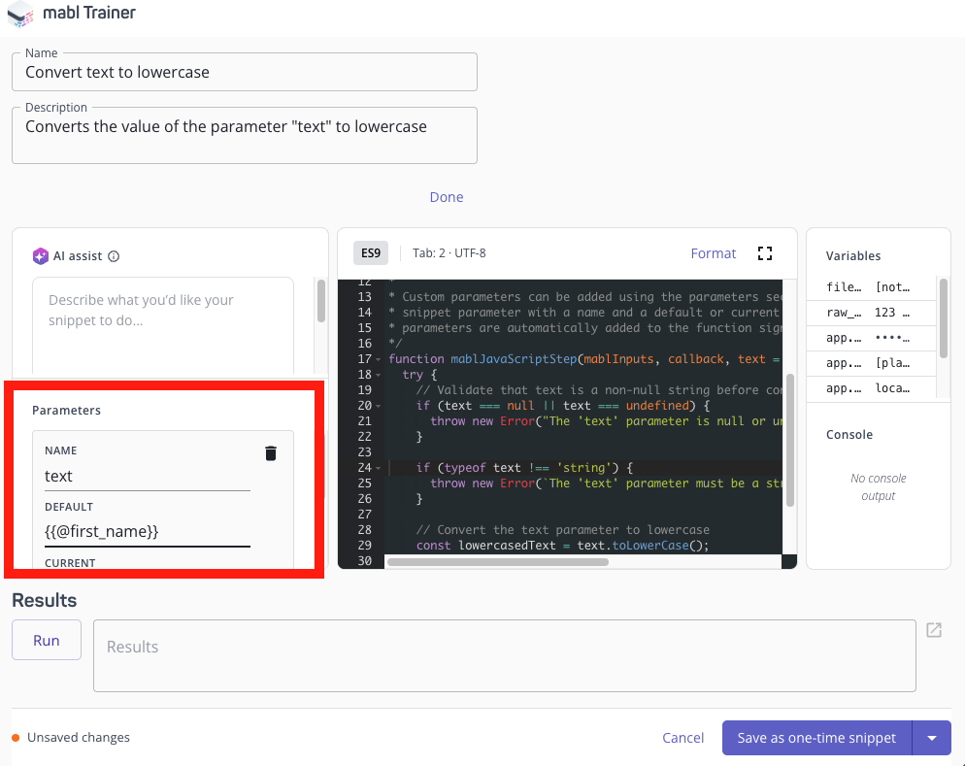Cancel the snippet changes
Screen dimensions: 965x766
(683, 737)
